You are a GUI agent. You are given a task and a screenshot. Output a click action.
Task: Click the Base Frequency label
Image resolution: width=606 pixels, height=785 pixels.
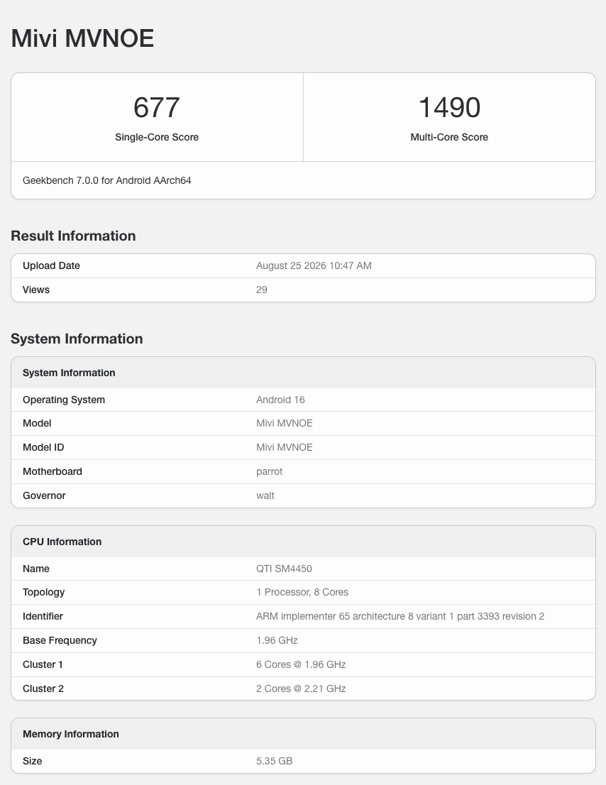click(60, 640)
